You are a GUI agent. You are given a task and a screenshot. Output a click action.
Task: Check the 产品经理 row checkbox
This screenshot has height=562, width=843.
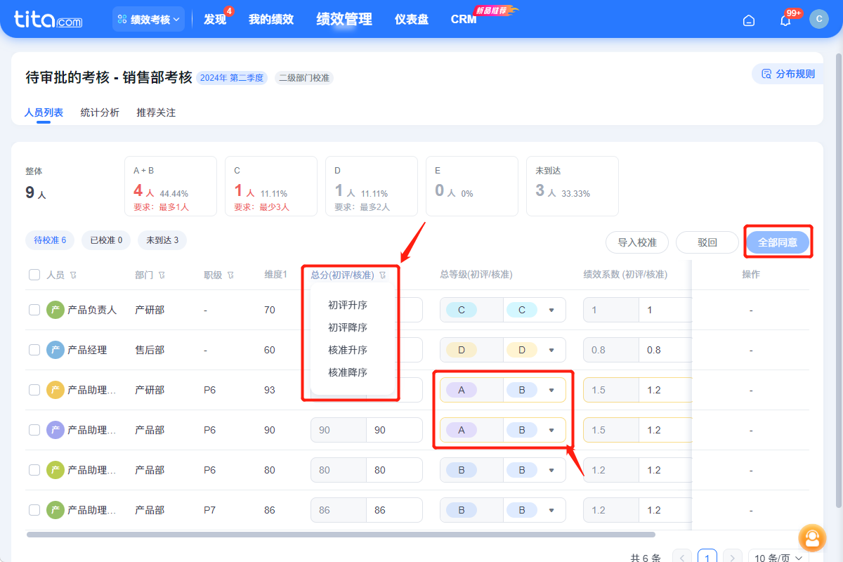pyautogui.click(x=34, y=350)
